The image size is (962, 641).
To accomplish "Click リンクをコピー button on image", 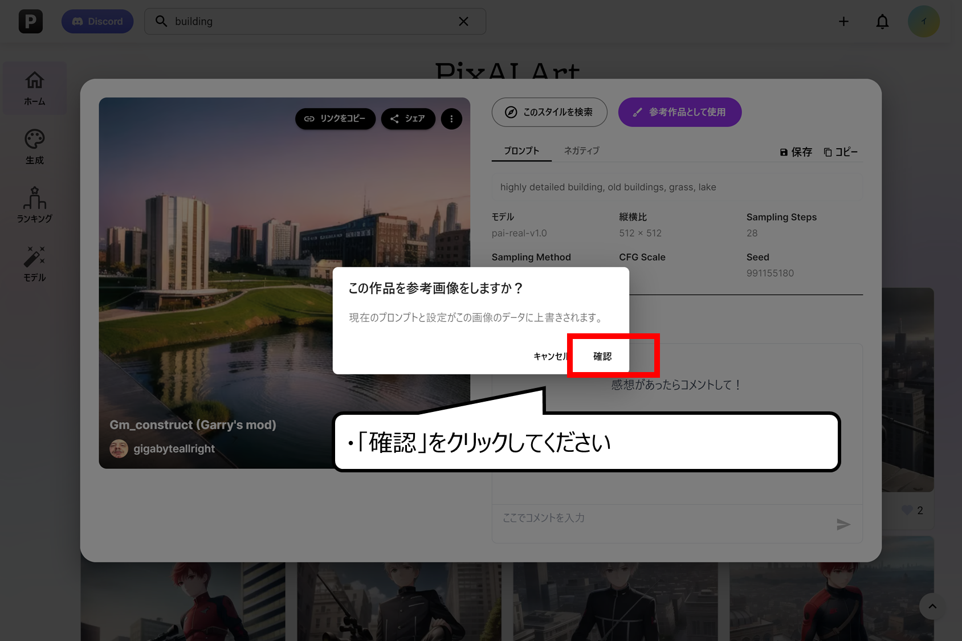I will click(335, 119).
